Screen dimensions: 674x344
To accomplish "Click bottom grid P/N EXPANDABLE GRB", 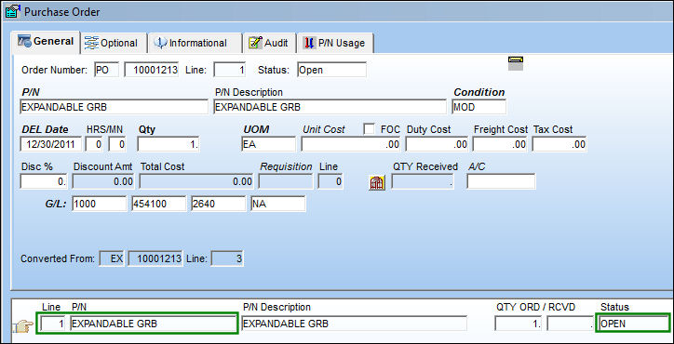I will [x=154, y=324].
